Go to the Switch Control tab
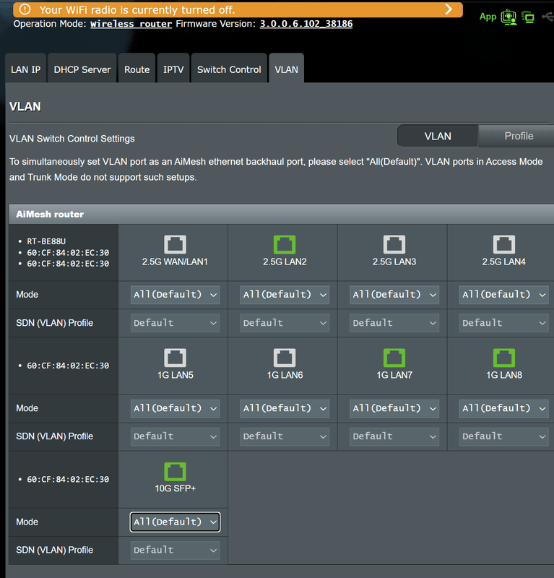The image size is (554, 578). 229,69
